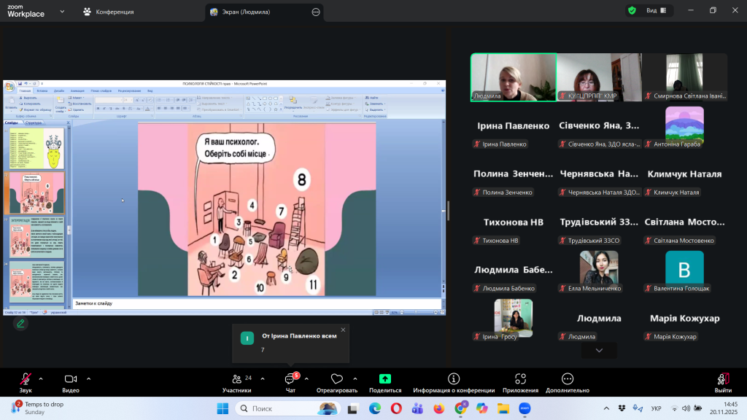Open the Приложения apps icon

tap(520, 379)
